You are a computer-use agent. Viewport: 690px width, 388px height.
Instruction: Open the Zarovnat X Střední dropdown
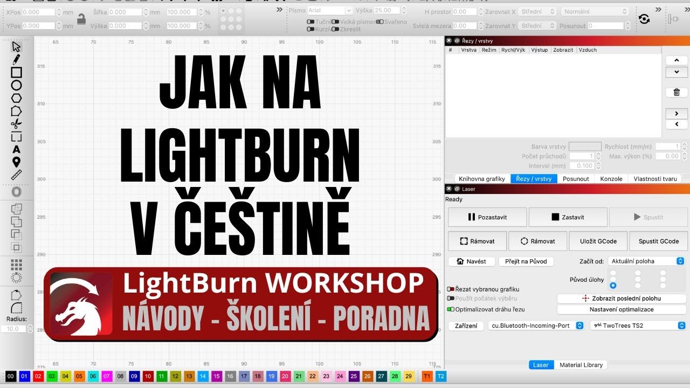point(538,11)
